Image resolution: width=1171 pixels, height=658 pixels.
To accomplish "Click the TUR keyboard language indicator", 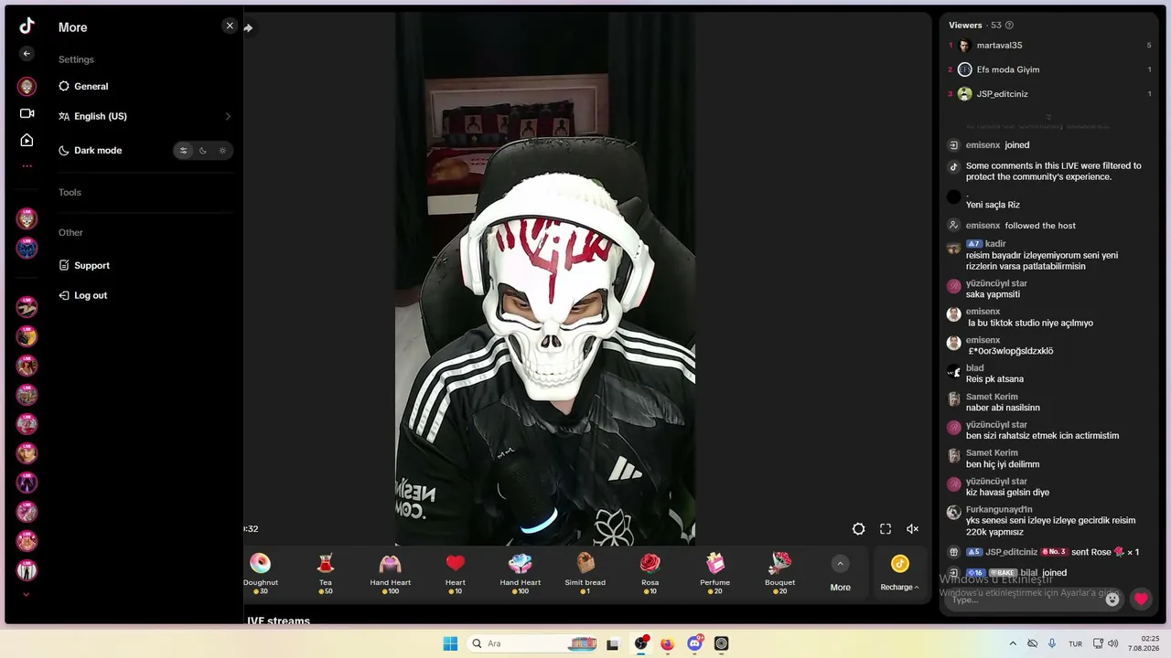I will [x=1076, y=643].
